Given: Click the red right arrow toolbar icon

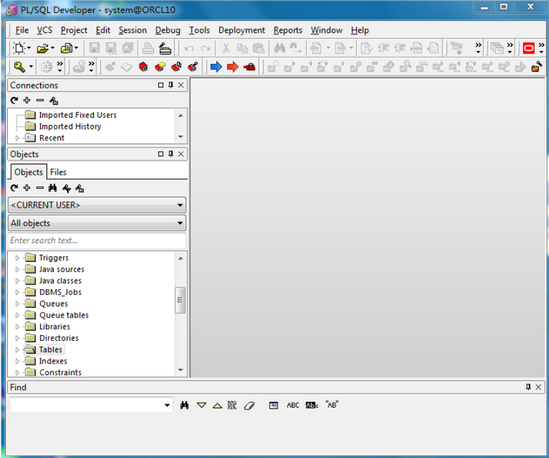Looking at the screenshot, I should tap(233, 67).
